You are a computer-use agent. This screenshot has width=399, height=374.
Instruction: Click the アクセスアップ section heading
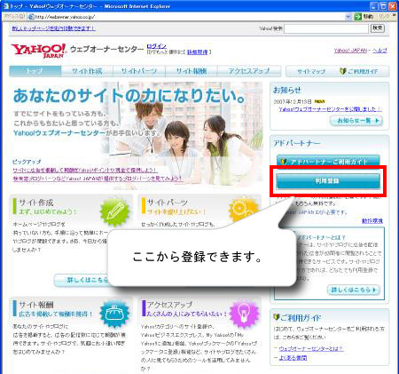pos(169,305)
